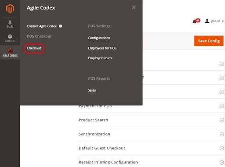Image resolution: width=225 pixels, height=167 pixels.
Task: Expand the Payment for POS chevron
Action: [x=222, y=106]
